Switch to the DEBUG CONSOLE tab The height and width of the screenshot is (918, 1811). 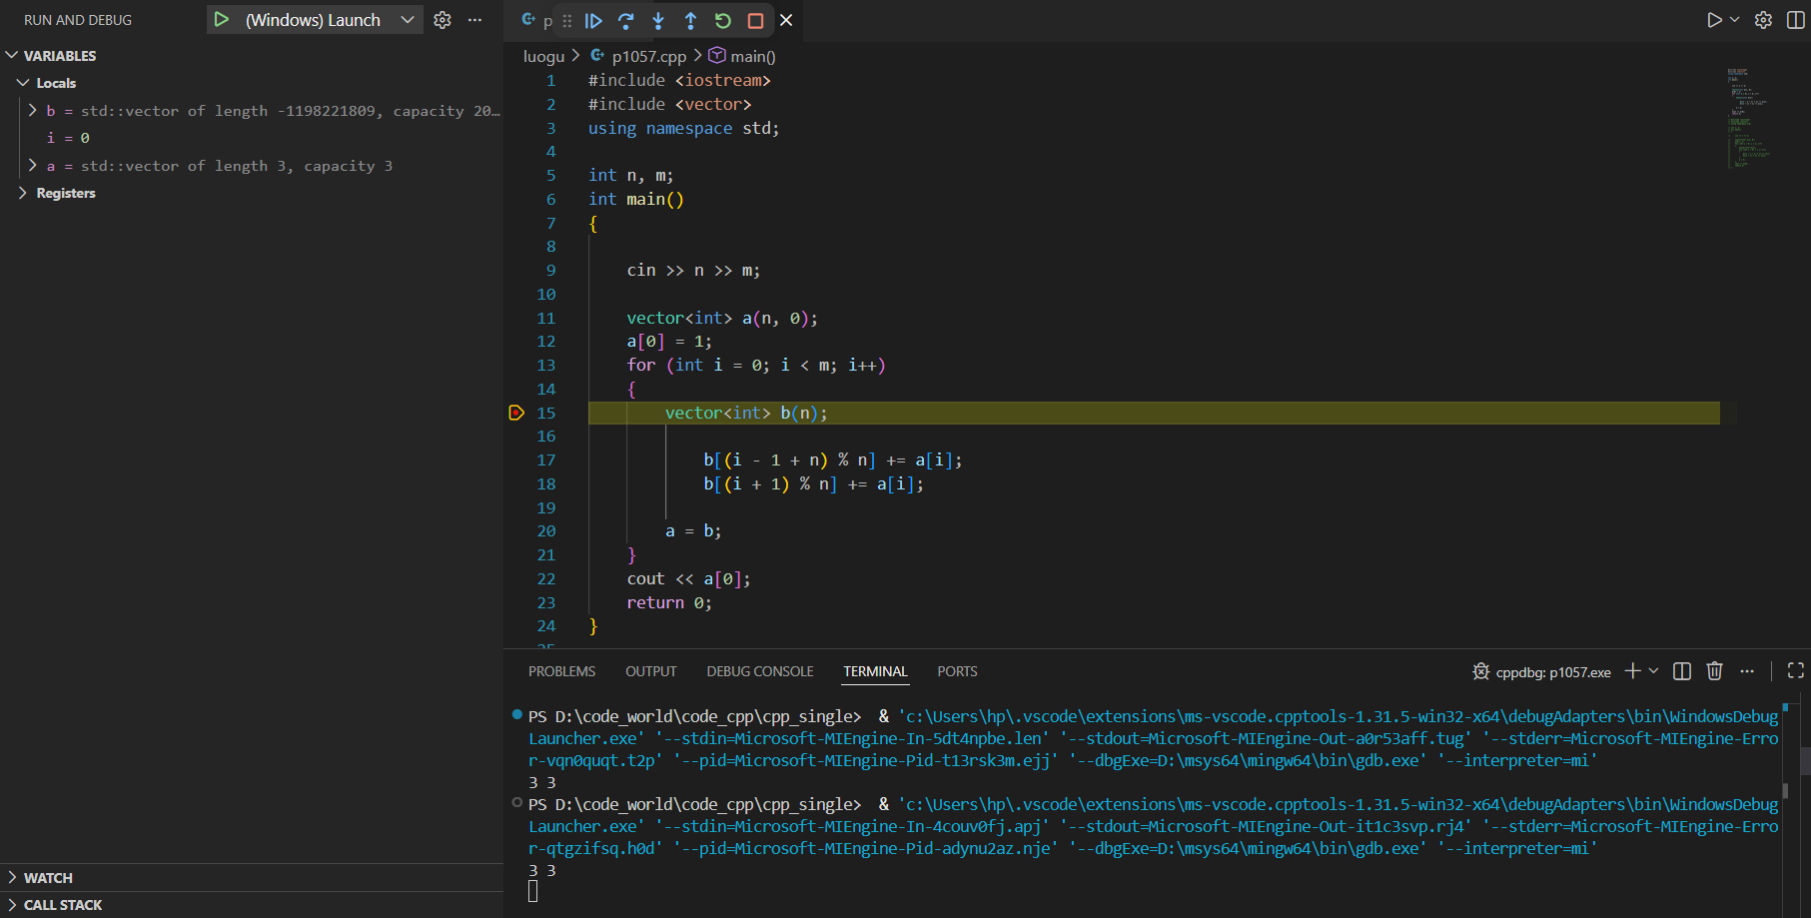tap(759, 671)
